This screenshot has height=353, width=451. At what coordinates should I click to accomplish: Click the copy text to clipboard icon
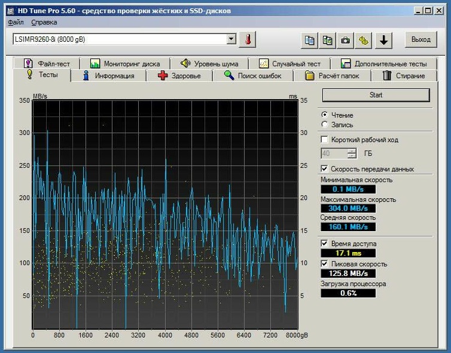tap(309, 40)
